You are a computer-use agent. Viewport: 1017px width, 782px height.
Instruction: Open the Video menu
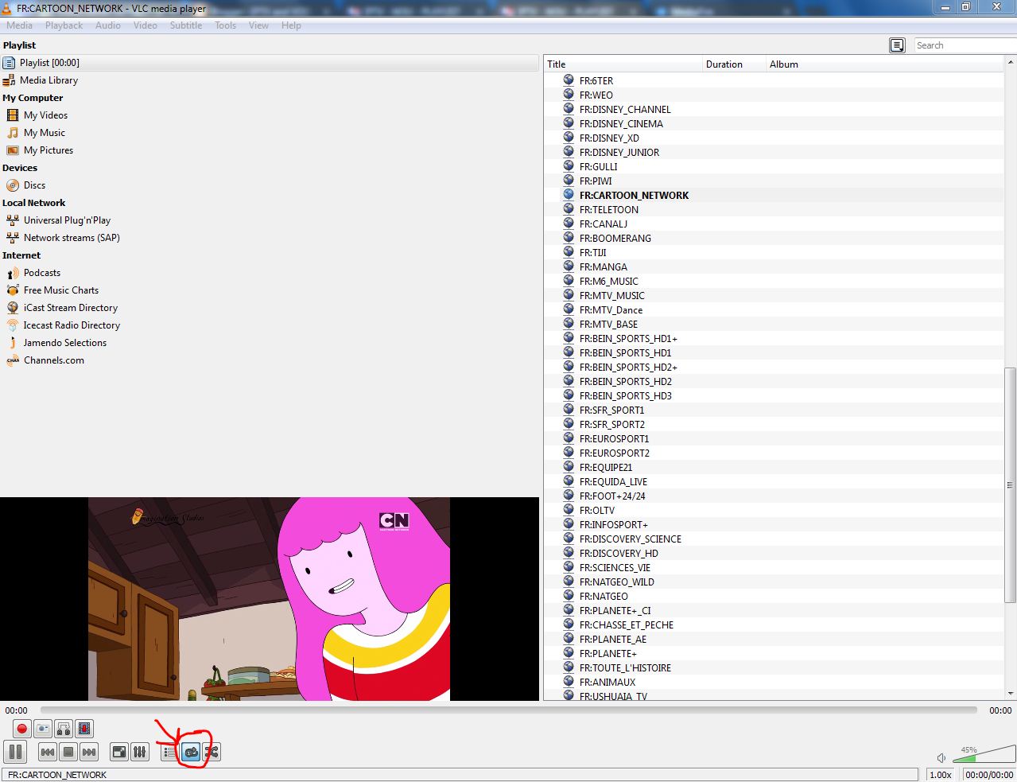pos(145,25)
